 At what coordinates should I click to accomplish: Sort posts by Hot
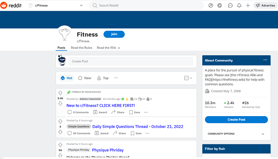click(x=66, y=78)
